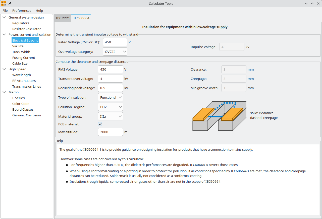
Task: Click the 'Insulation for equipment within low-voltage supply' heading
Action: click(x=185, y=27)
